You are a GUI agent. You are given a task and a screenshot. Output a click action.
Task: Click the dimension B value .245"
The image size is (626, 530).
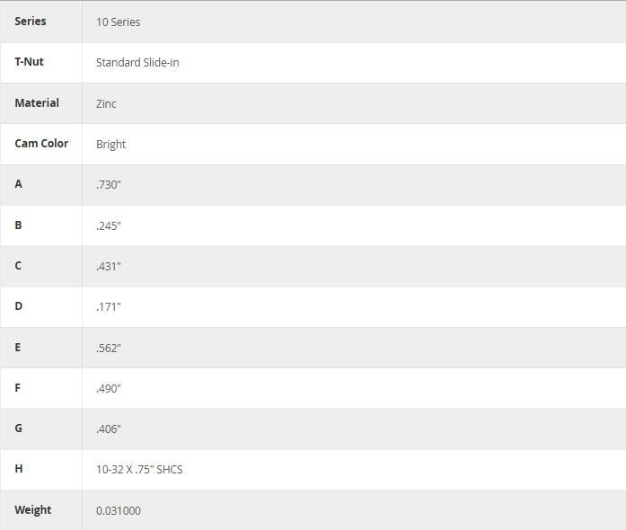point(109,225)
